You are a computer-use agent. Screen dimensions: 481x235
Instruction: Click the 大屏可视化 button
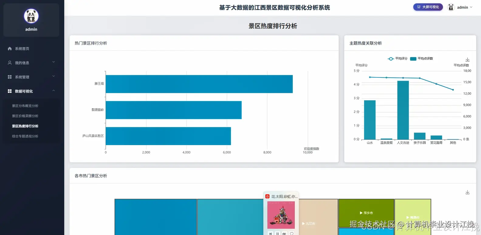(x=428, y=7)
